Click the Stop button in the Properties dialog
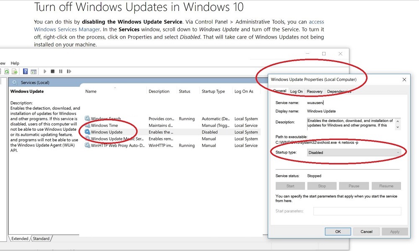The width and height of the screenshot is (419, 251). [x=322, y=186]
